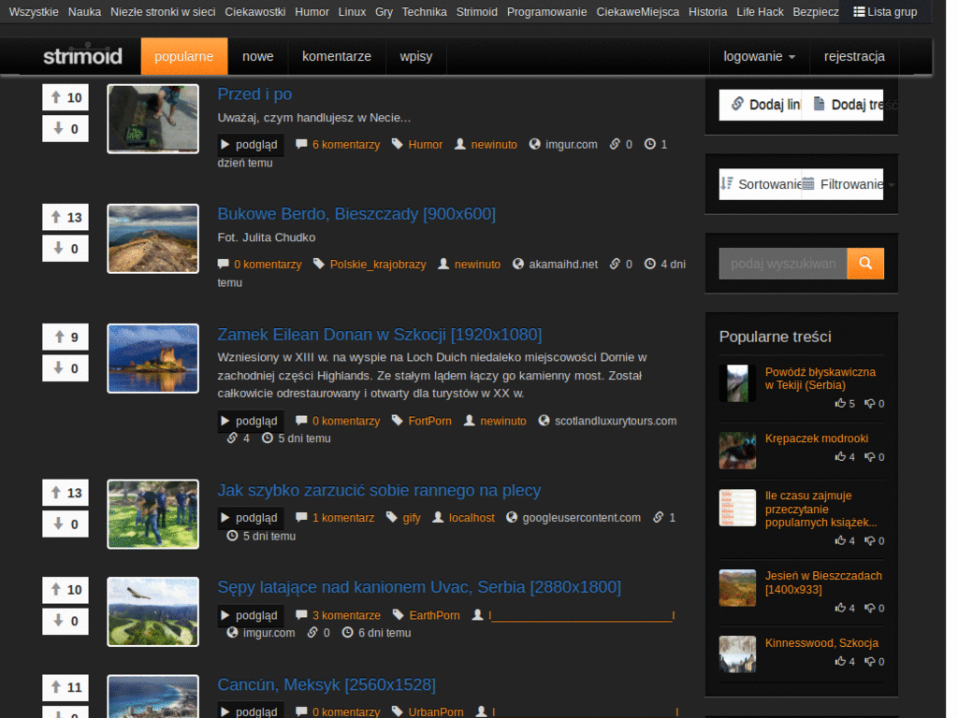
Task: Switch to the 'nowe' tab
Action: [x=258, y=56]
